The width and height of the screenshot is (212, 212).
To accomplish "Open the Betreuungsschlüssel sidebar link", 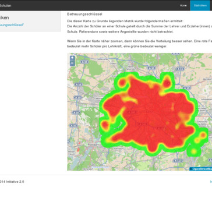I will point(12,25).
